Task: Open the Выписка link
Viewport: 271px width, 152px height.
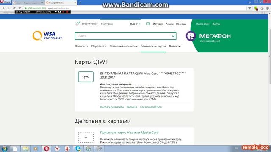Action: (132, 107)
